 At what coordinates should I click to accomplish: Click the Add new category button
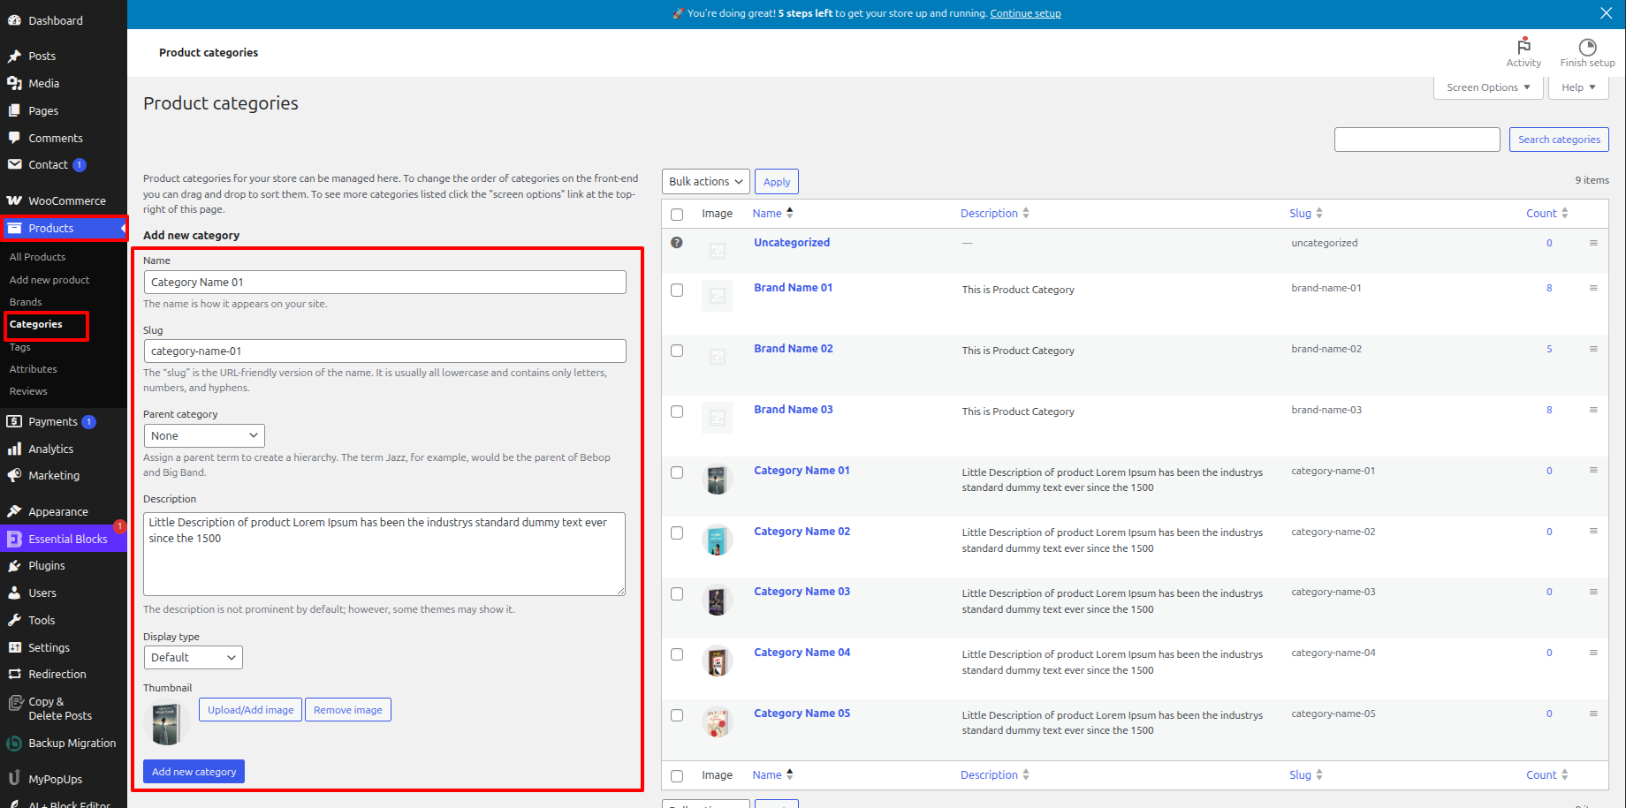[x=194, y=772]
